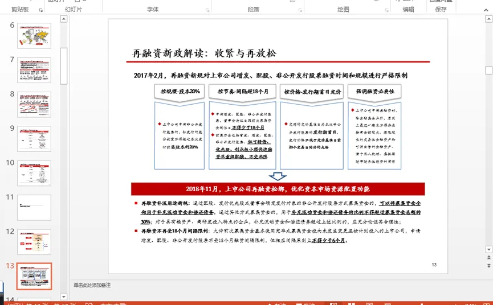The width and height of the screenshot is (493, 305).
Task: Click thumbnail pane scroll-down arrow
Action: click(64, 296)
